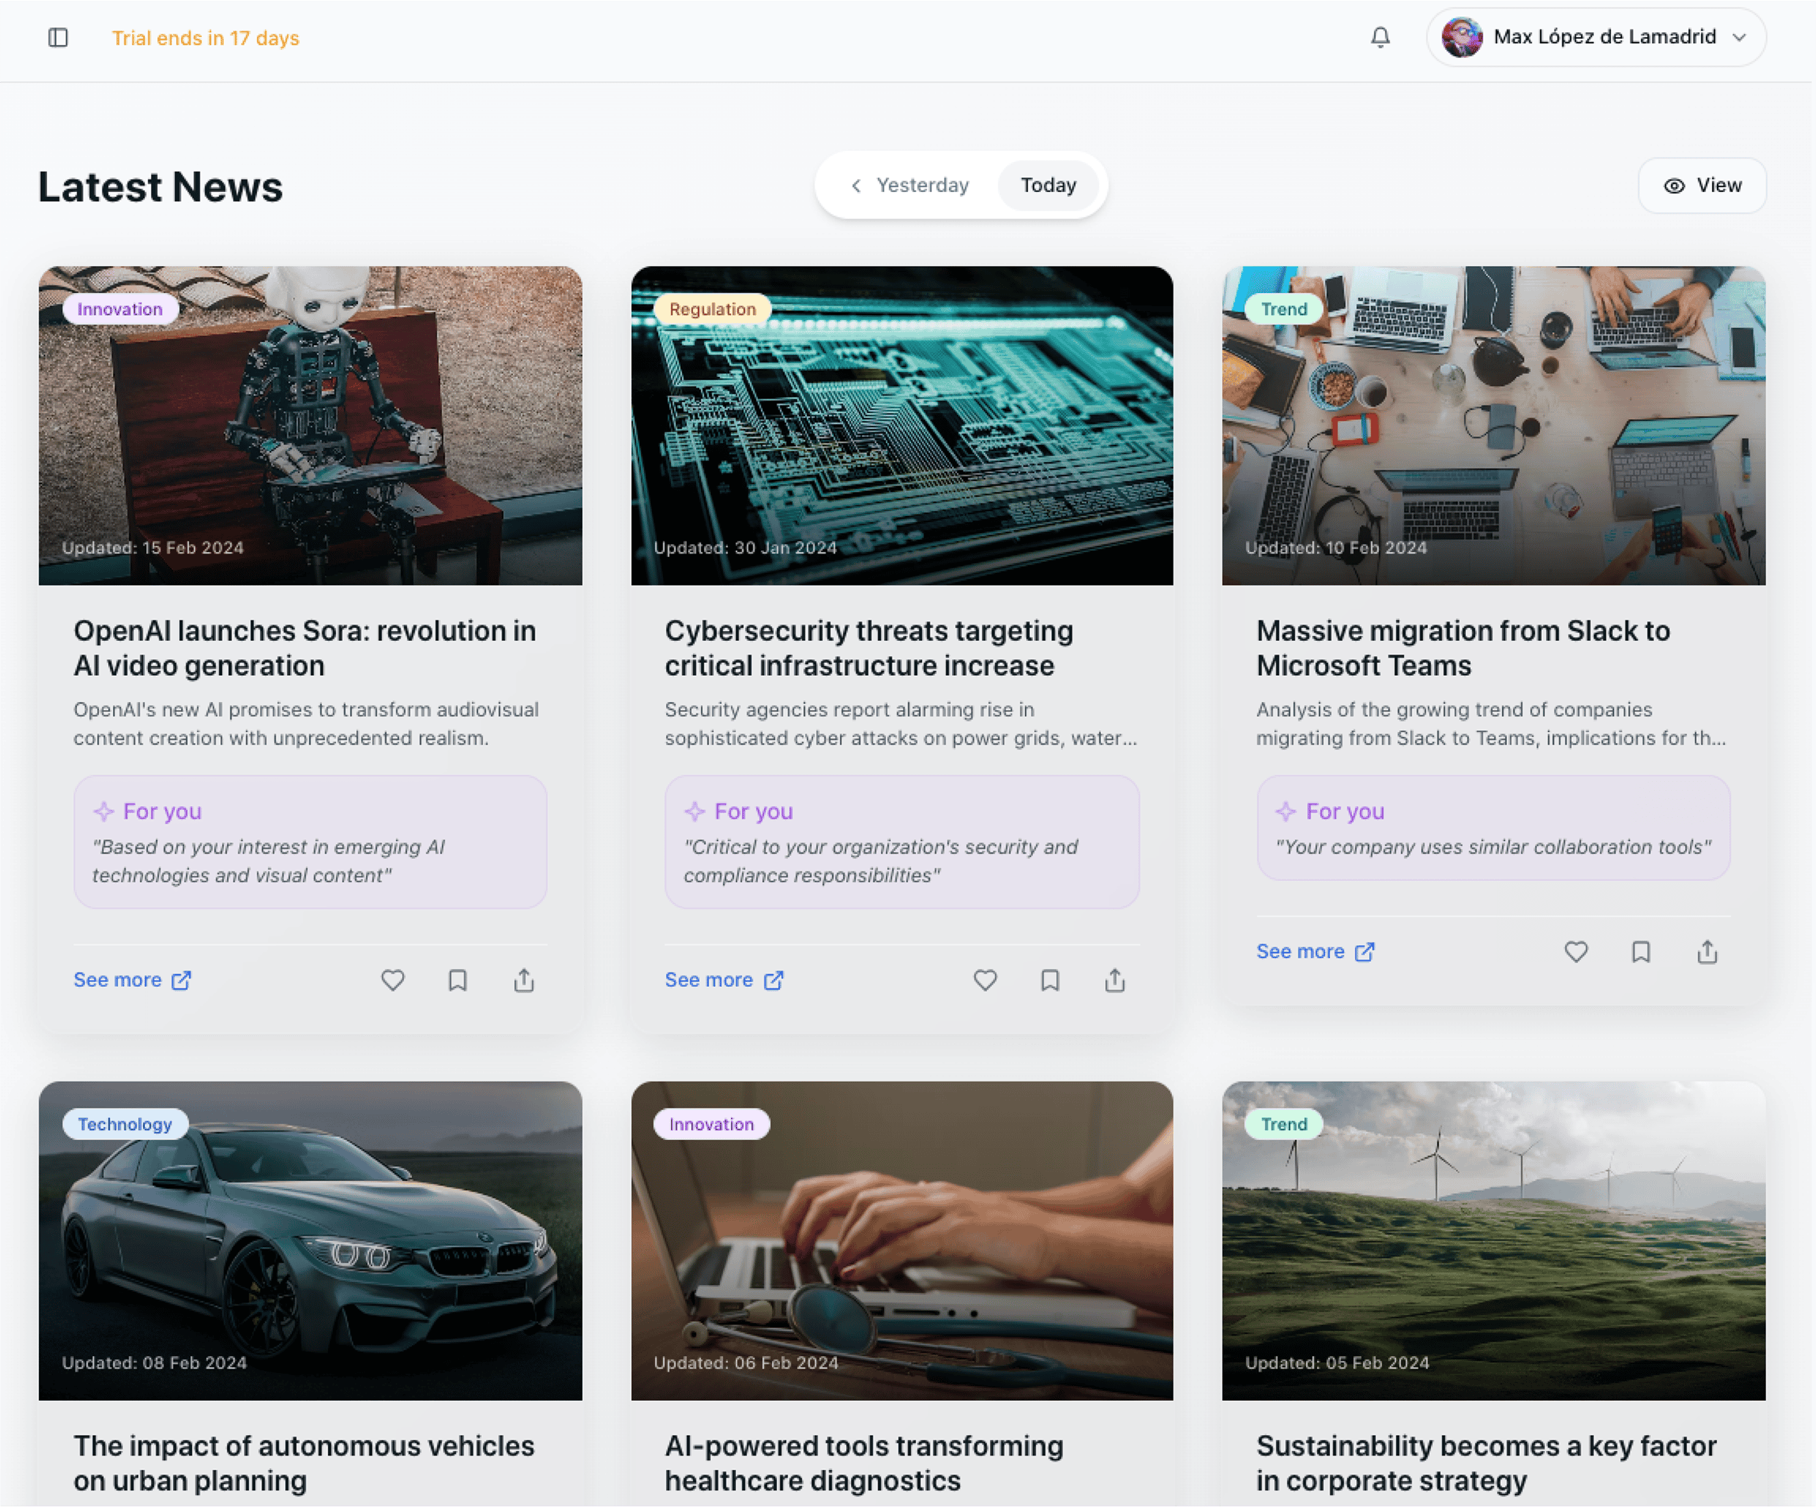
Task: Share the OpenAI Sora article
Action: pos(524,979)
